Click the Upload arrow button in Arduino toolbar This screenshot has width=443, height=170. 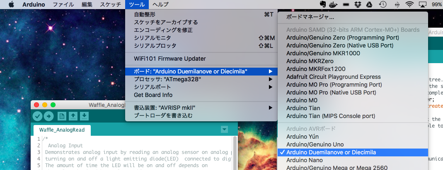[x=48, y=116]
